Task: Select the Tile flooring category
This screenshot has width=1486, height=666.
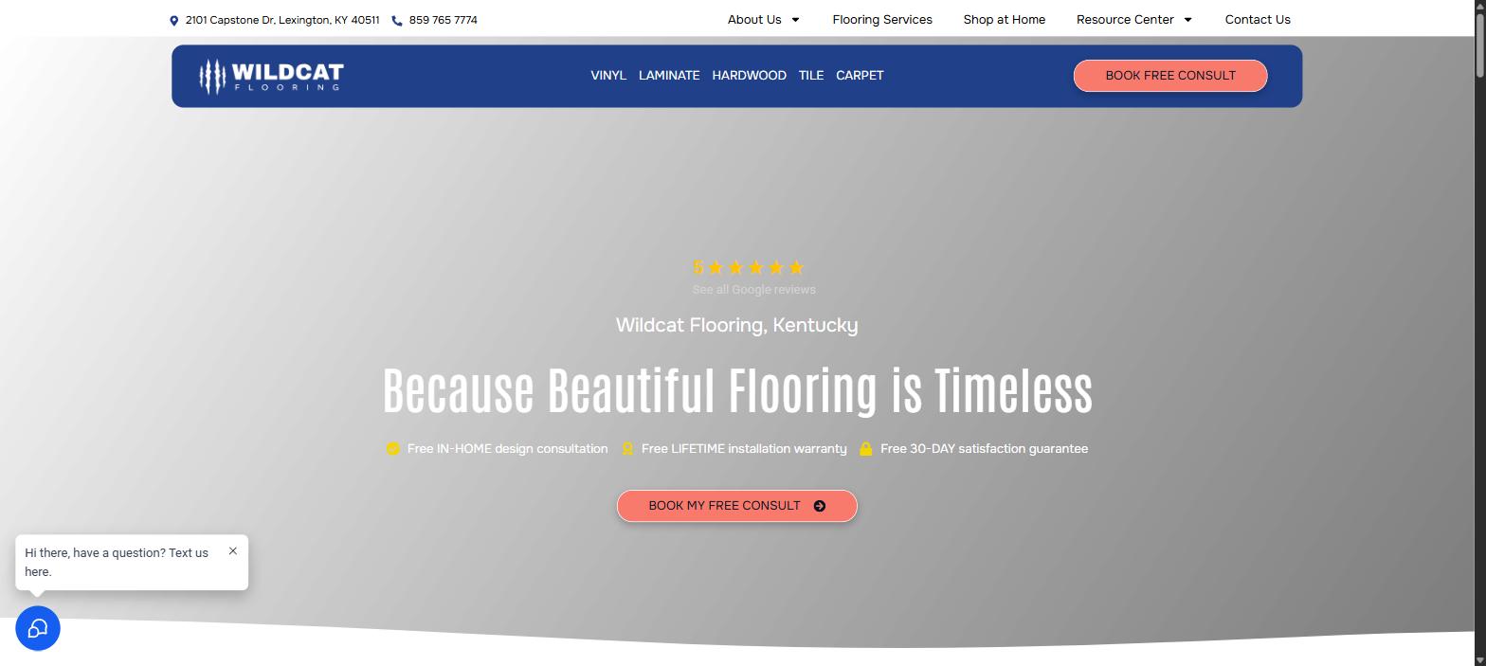Action: click(x=811, y=75)
